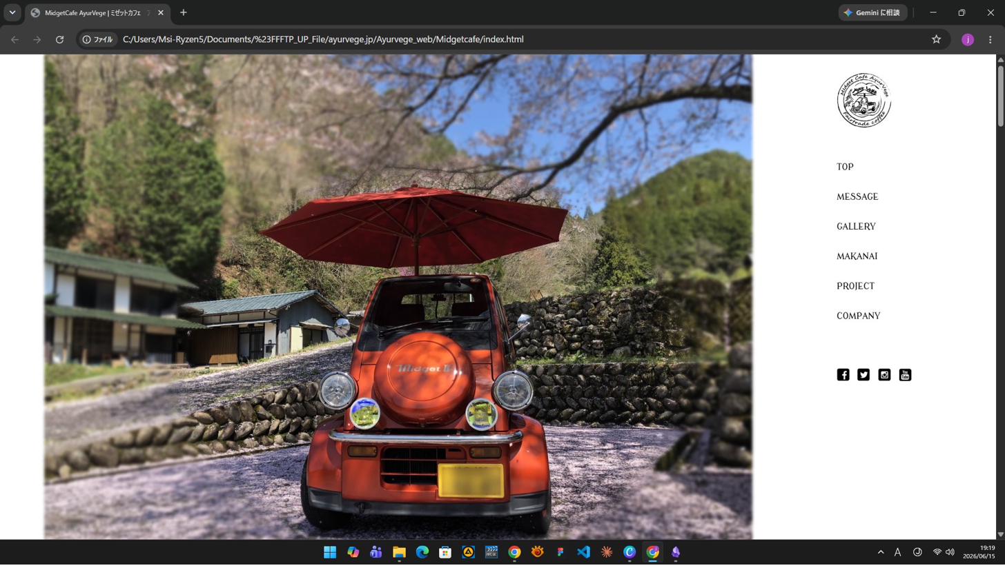1005x579 pixels.
Task: Open the Twitter social icon
Action: pyautogui.click(x=863, y=375)
